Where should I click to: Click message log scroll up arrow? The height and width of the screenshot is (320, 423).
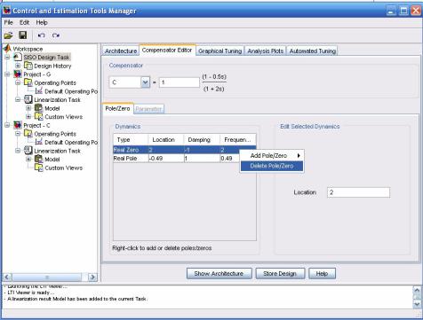click(x=417, y=290)
